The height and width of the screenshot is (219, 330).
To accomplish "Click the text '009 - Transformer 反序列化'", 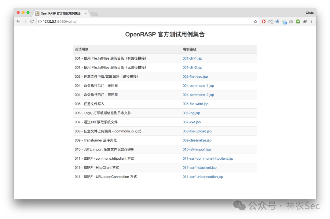I will pos(96,140).
